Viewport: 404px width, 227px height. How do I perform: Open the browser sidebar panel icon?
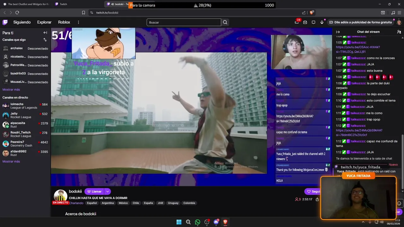point(383,13)
